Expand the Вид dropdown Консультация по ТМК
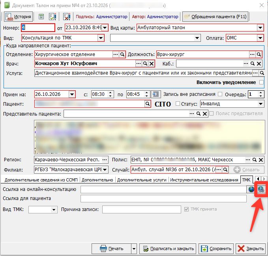Viewport: 268px width, 256px height. (x=101, y=38)
